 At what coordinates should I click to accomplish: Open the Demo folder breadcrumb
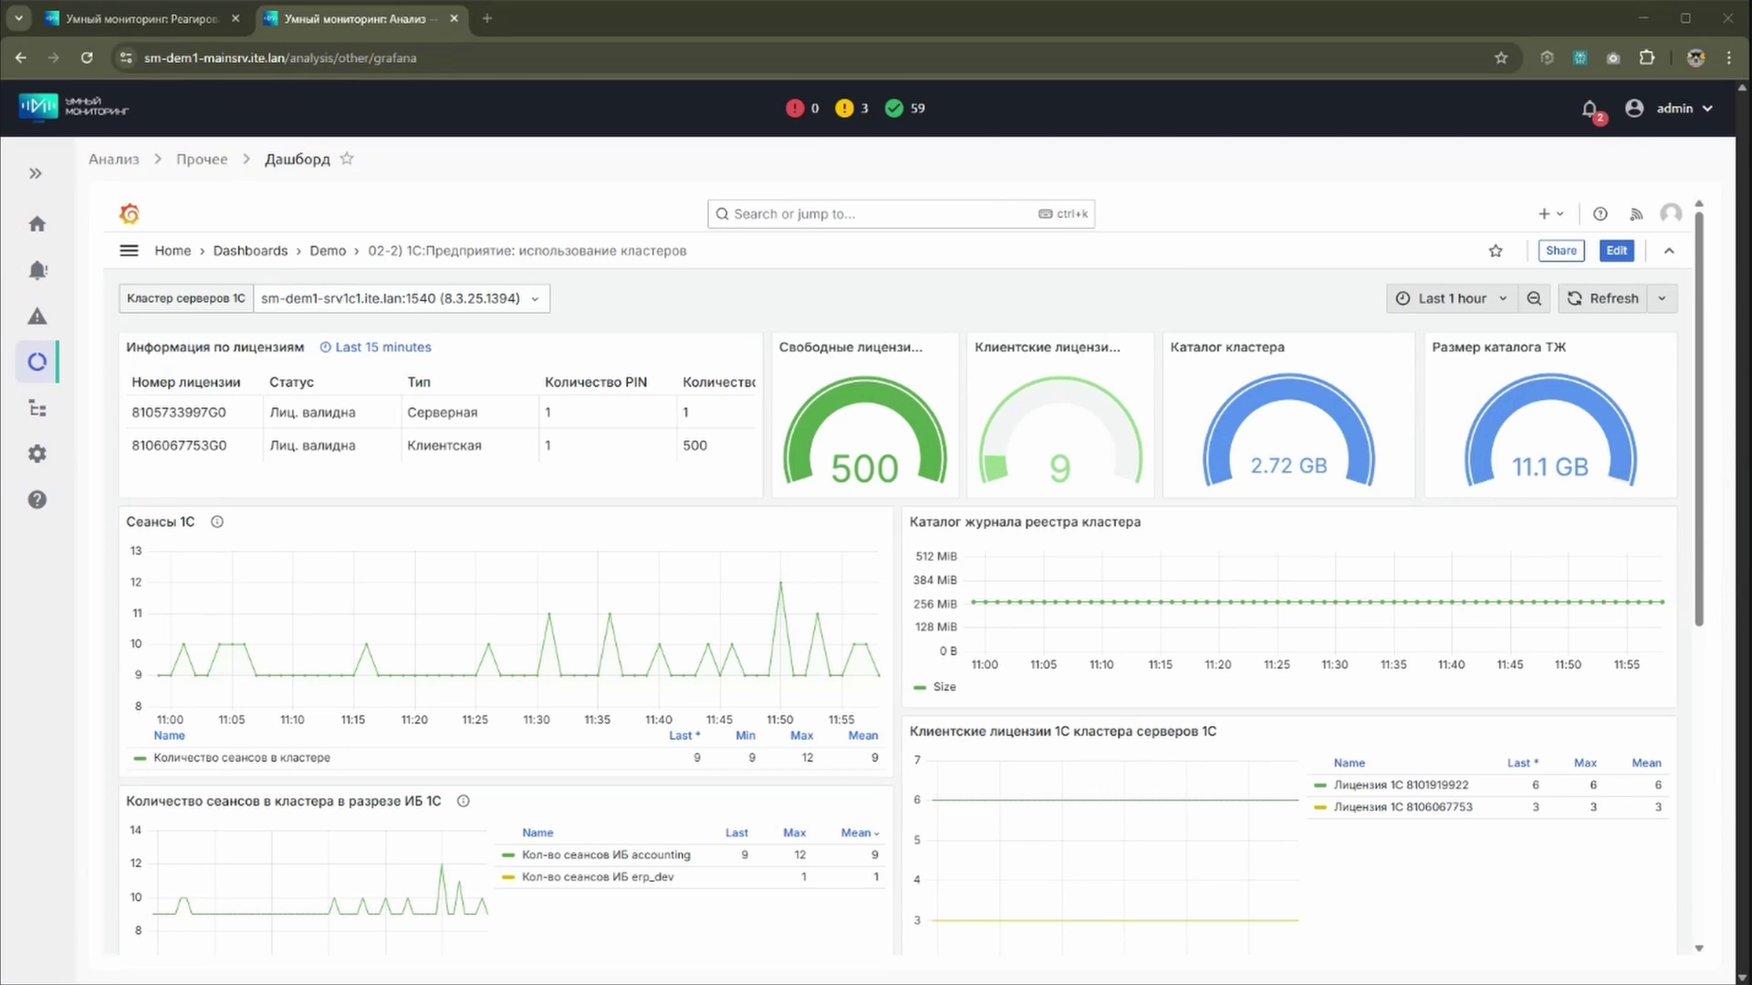click(328, 251)
